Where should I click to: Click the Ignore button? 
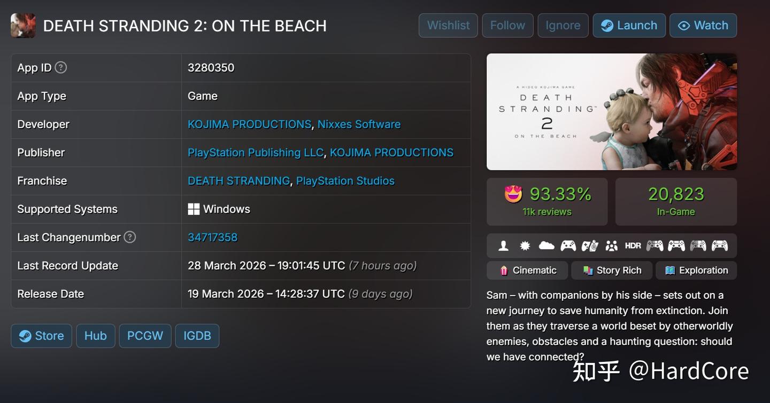pyautogui.click(x=563, y=26)
